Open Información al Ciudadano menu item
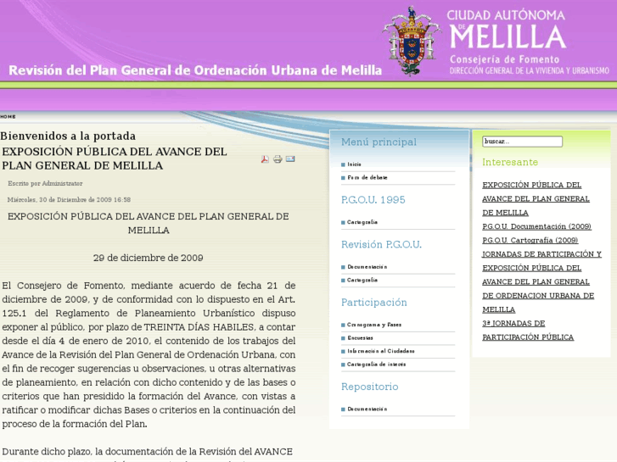The height and width of the screenshot is (462, 617). click(x=380, y=351)
